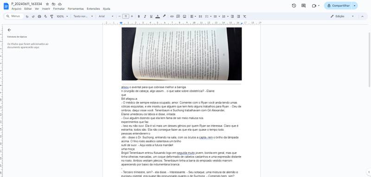The image size is (371, 177).
Task: Open the Google Docs home icon
Action: [x=6, y=6]
